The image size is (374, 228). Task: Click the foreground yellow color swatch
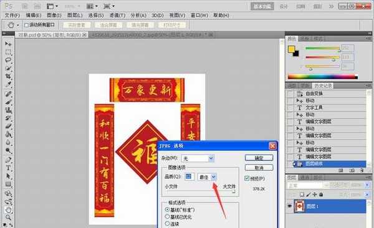pyautogui.click(x=291, y=49)
